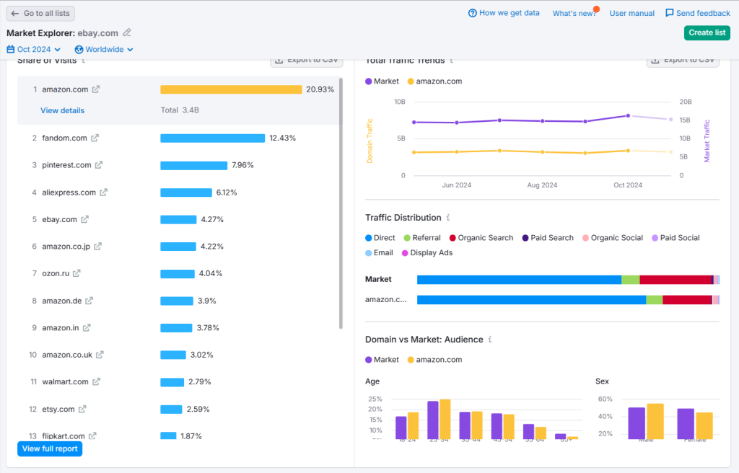Edit list name with pencil icon
Screen dimensions: 739x473
click(x=127, y=32)
